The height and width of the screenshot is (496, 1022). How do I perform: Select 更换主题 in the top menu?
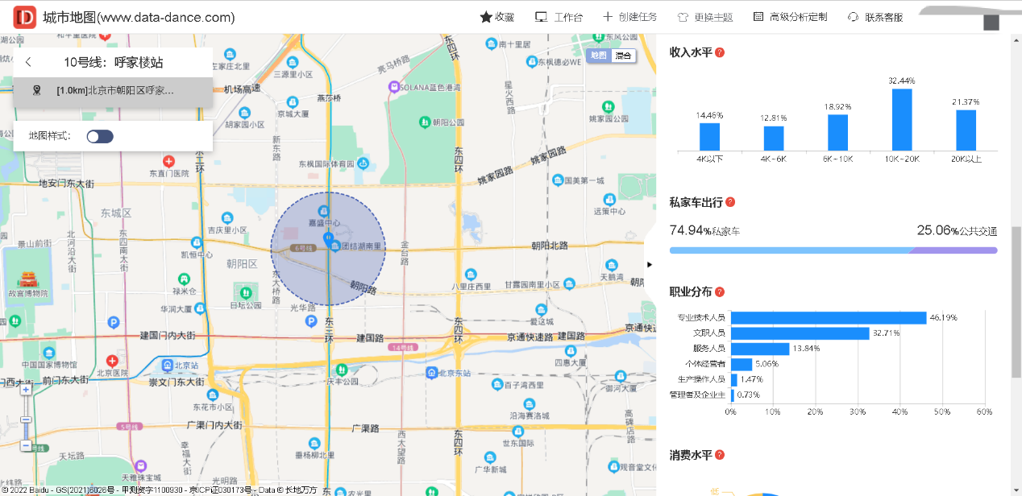[714, 17]
